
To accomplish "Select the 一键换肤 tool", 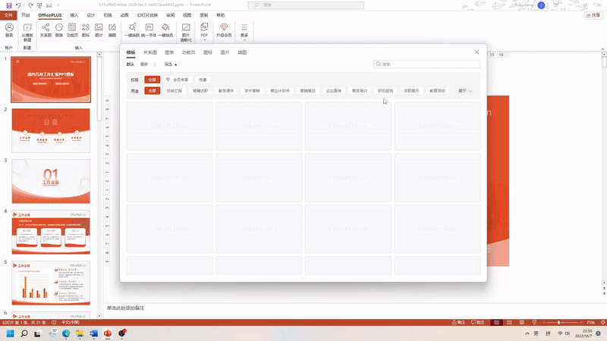I will tap(132, 30).
